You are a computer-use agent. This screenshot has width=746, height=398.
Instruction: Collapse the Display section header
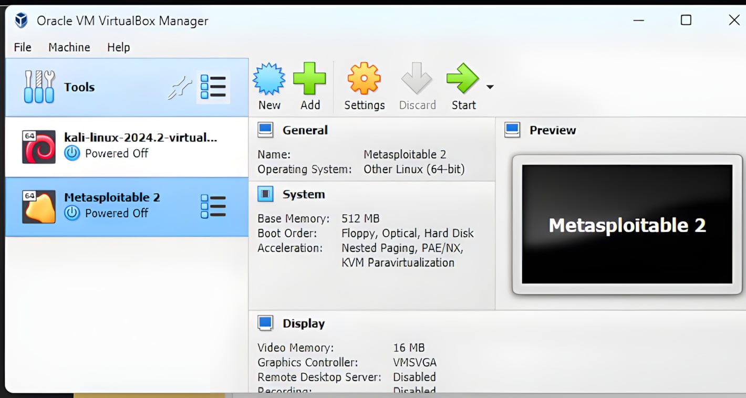304,323
